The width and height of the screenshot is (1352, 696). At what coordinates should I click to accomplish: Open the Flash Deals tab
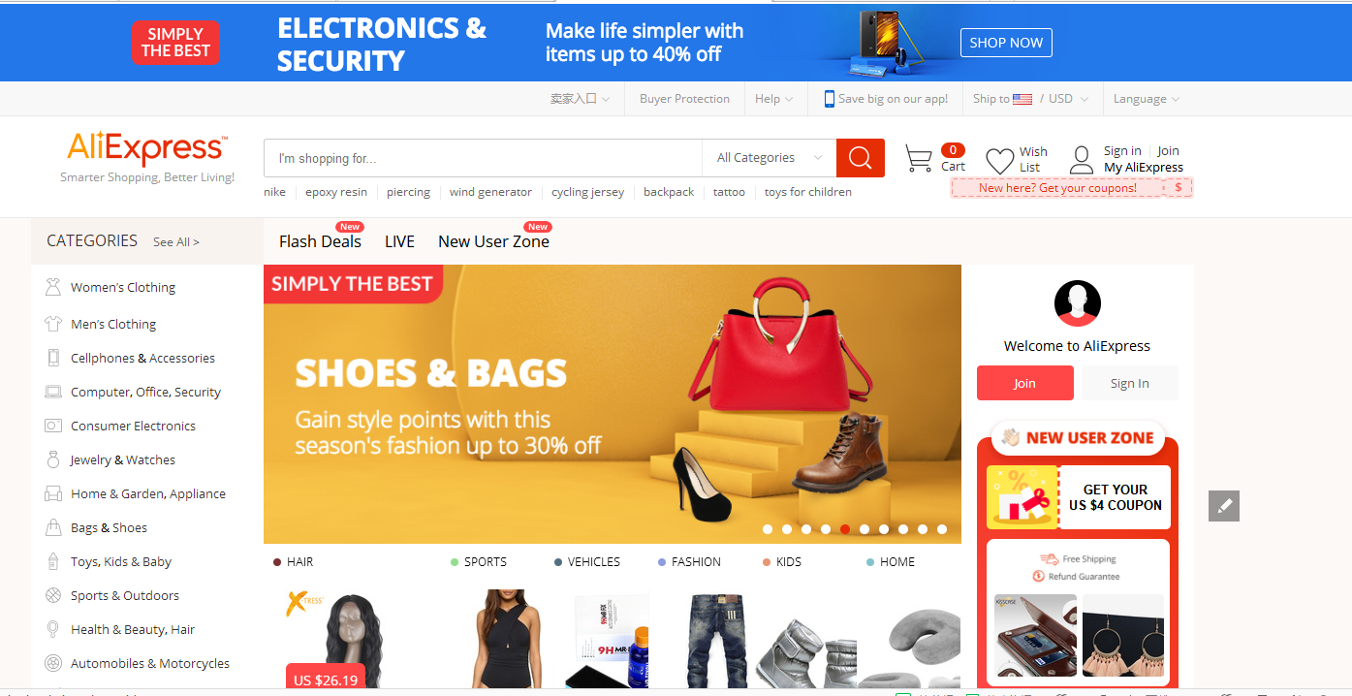coord(320,241)
